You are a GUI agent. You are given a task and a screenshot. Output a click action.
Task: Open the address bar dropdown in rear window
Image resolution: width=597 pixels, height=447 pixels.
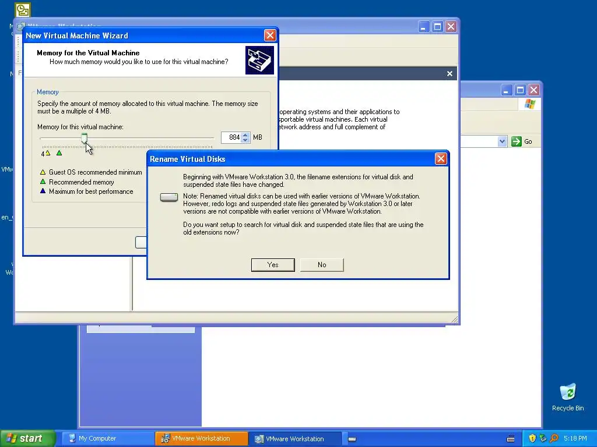tap(502, 141)
